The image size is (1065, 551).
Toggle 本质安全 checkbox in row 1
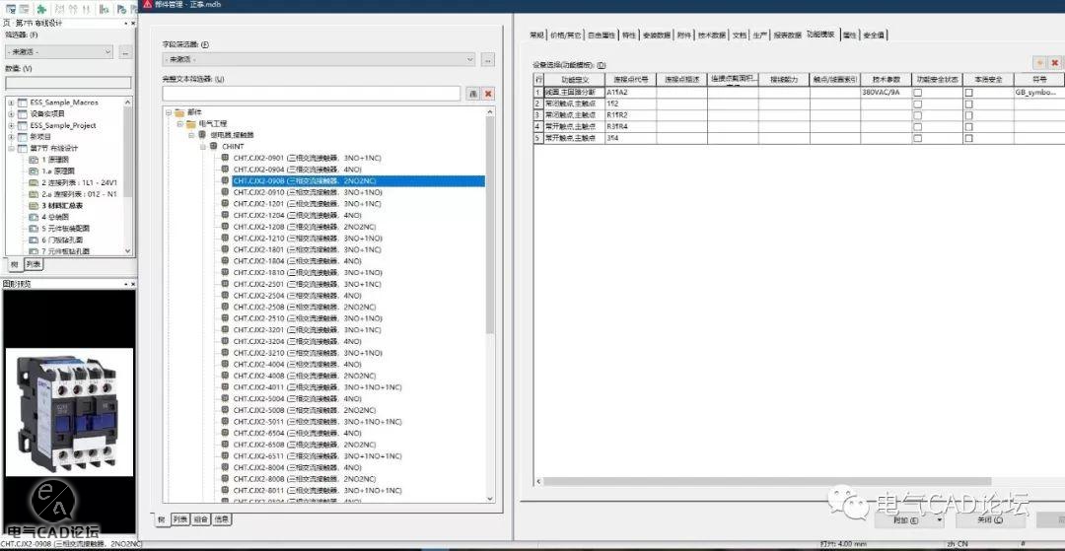(x=968, y=92)
